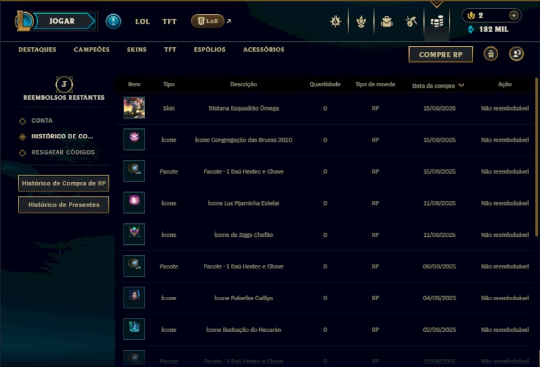Switch to the LOL tab

click(x=142, y=22)
